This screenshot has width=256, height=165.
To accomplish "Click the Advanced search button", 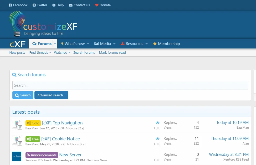I will pos(51,95).
